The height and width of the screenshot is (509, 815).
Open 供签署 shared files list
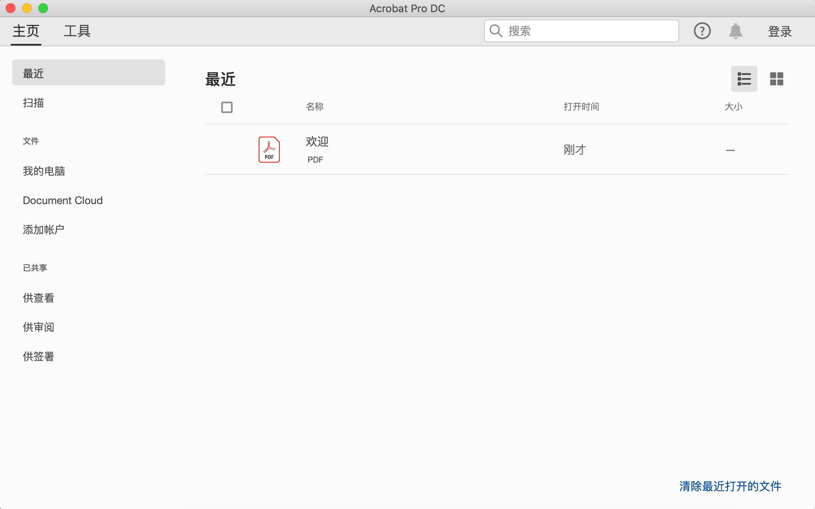click(39, 357)
